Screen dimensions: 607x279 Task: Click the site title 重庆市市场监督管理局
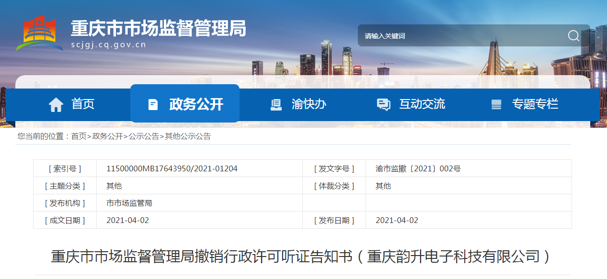pyautogui.click(x=158, y=29)
